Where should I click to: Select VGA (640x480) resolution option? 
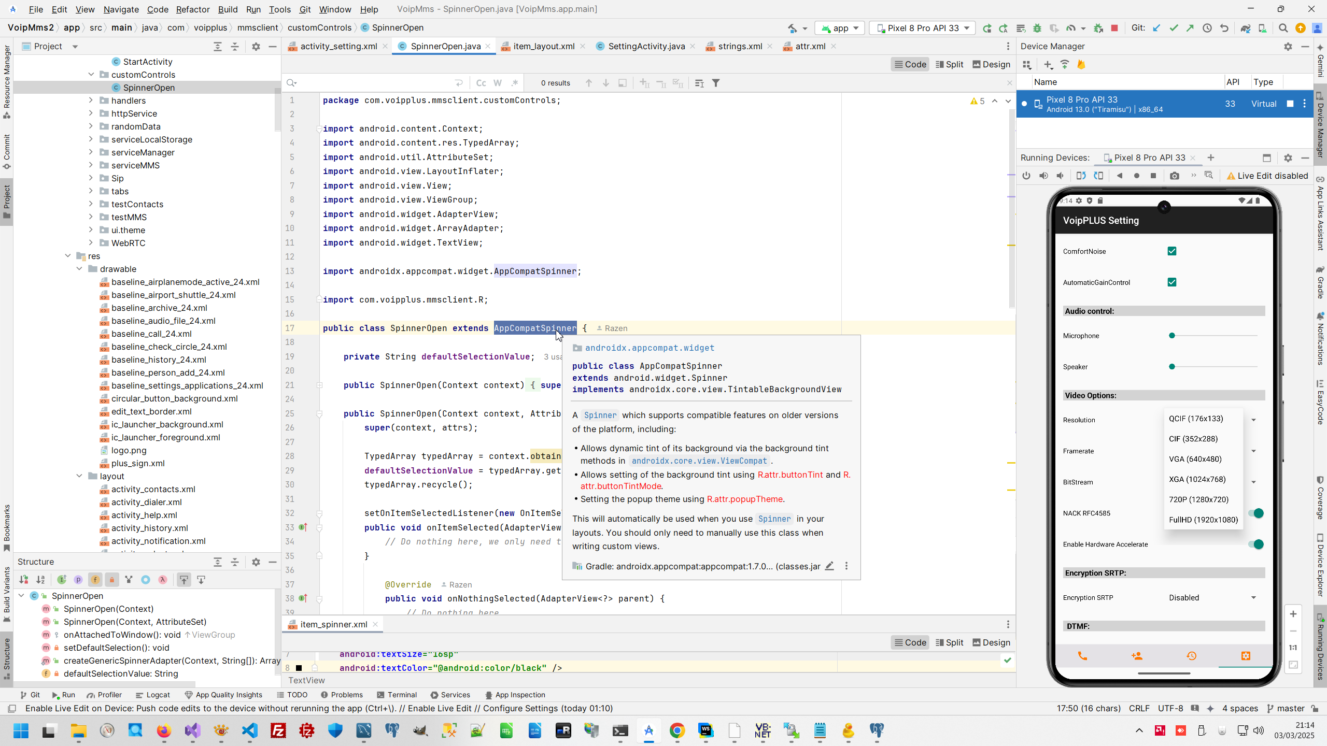tap(1195, 459)
